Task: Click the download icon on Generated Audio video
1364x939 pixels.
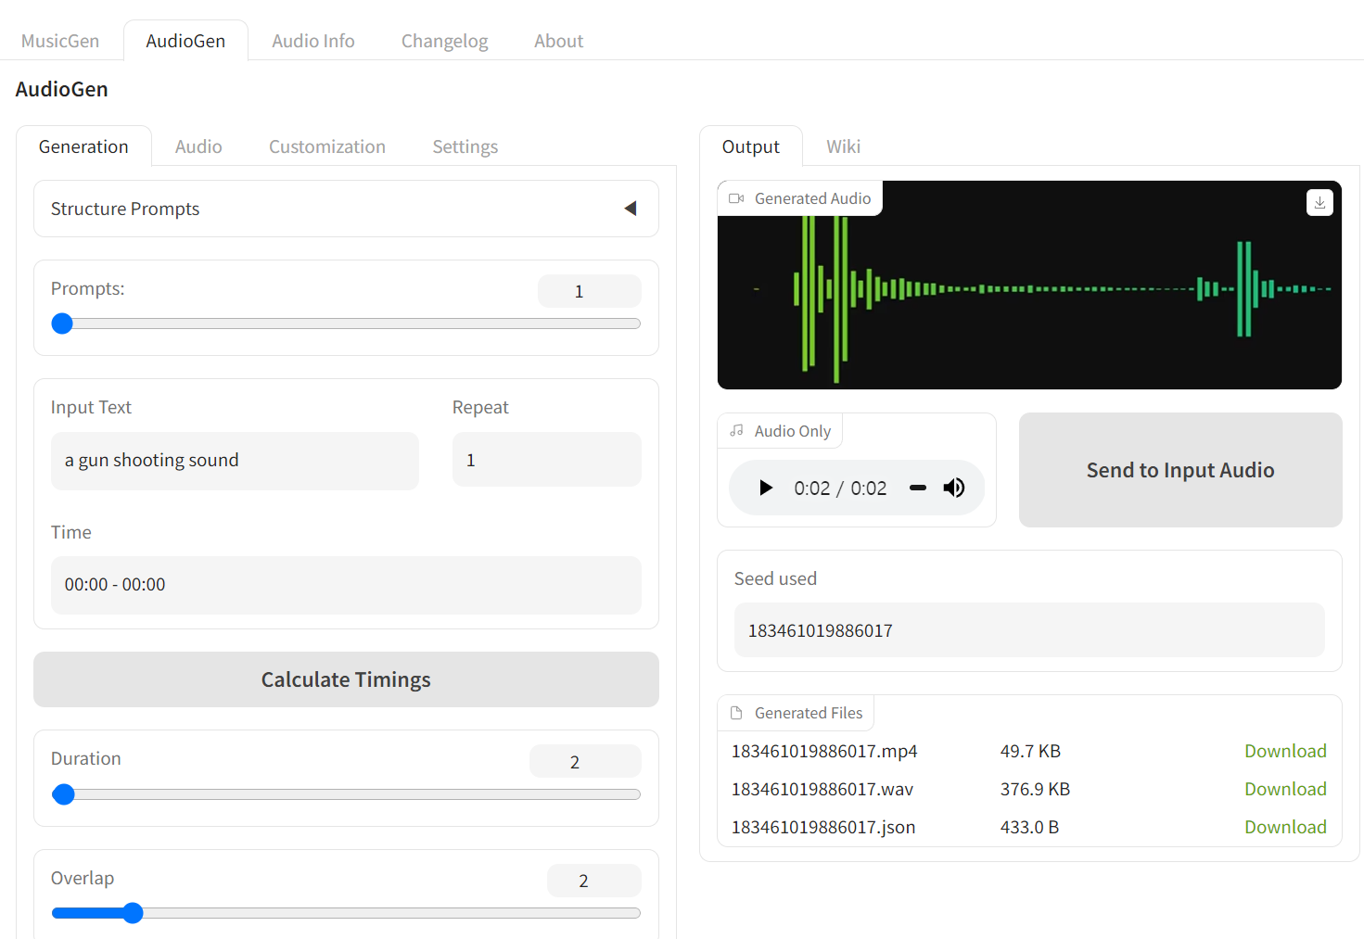Action: 1319,202
